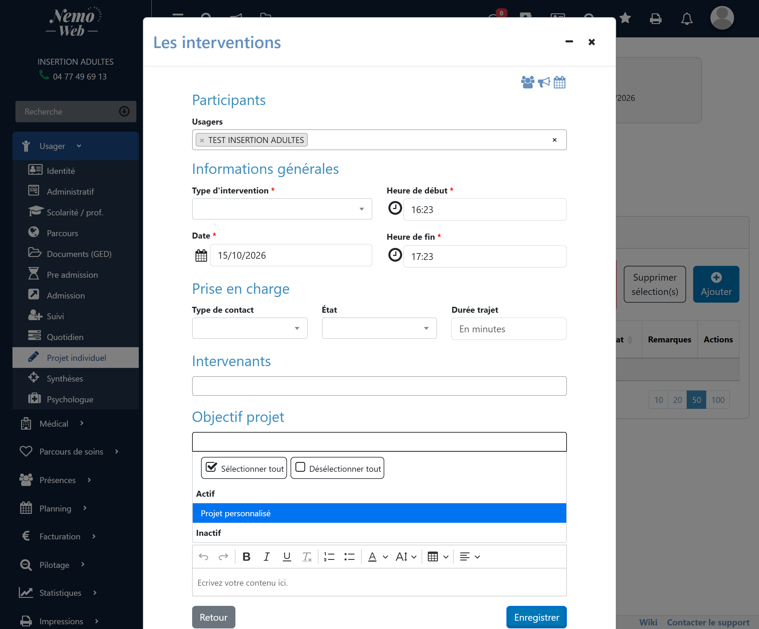
Task: Expand the Planning sidebar menu
Action: pos(55,508)
